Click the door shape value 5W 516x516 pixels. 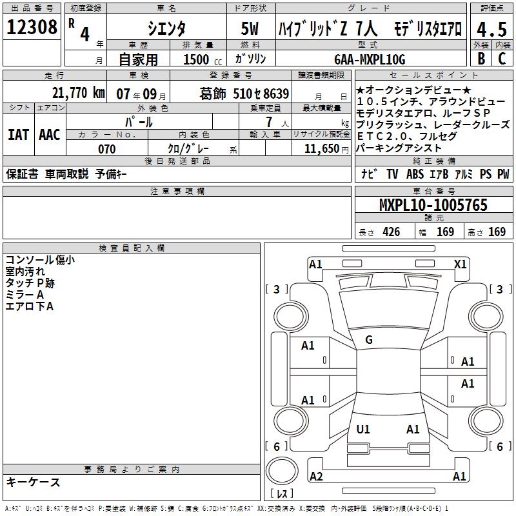pos(250,28)
